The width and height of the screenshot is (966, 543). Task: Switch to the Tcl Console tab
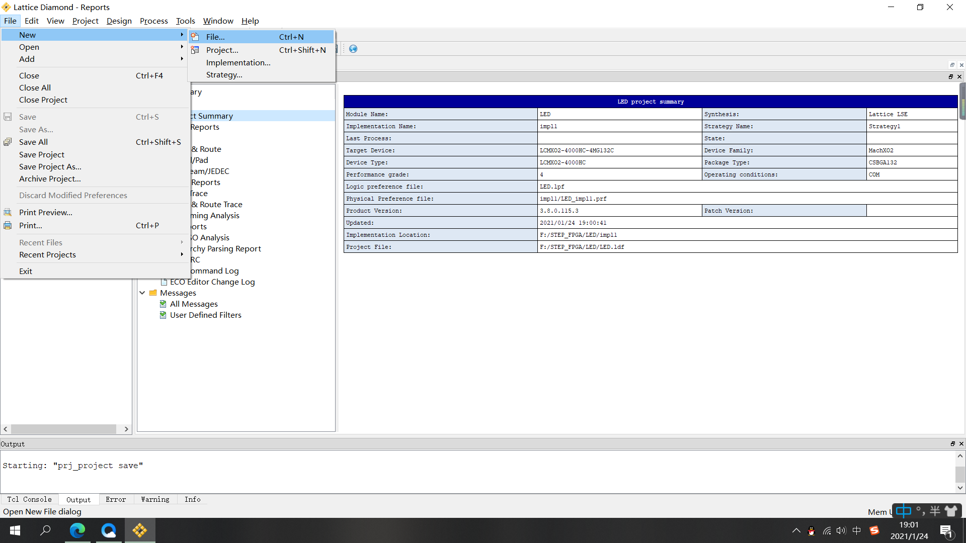coord(29,499)
